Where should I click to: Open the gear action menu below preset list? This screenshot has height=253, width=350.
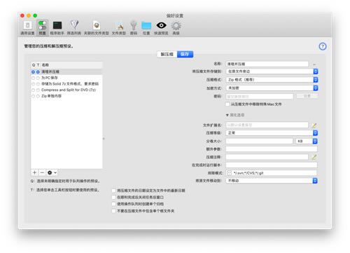(52, 172)
